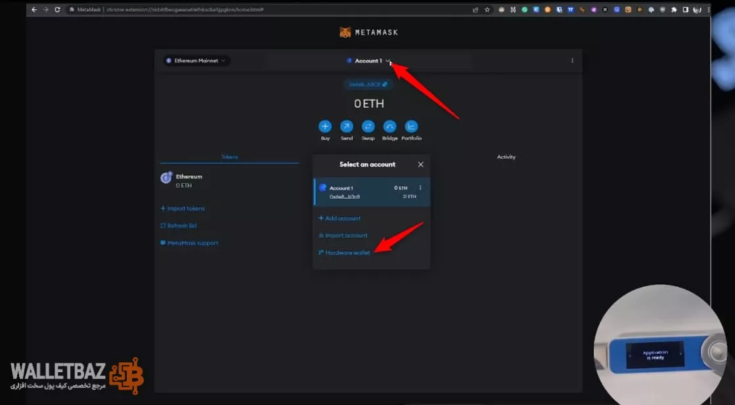
Task: Open Account 1 three-dot options menu
Action: (420, 188)
